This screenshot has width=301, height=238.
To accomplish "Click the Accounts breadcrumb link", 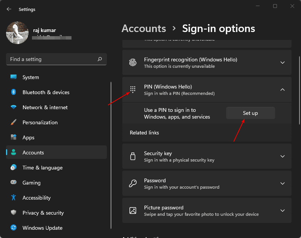I will [x=144, y=28].
